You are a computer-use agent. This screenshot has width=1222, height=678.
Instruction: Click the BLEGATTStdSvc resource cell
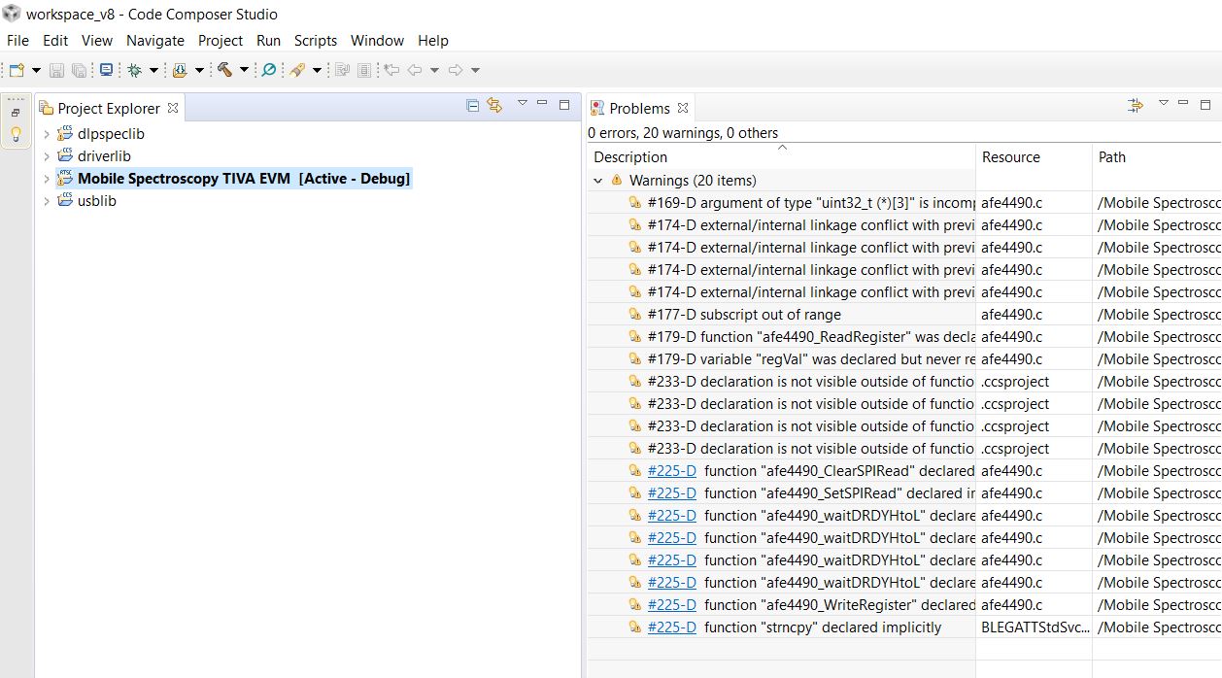click(1034, 627)
